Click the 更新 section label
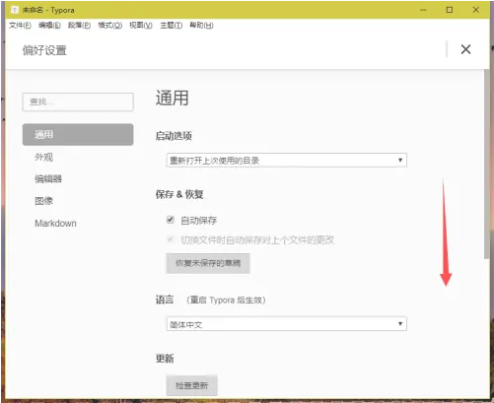 (x=165, y=359)
